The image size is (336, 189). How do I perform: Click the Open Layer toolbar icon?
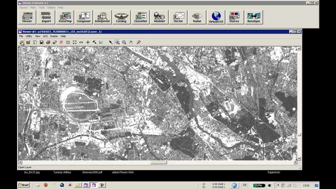click(22, 42)
